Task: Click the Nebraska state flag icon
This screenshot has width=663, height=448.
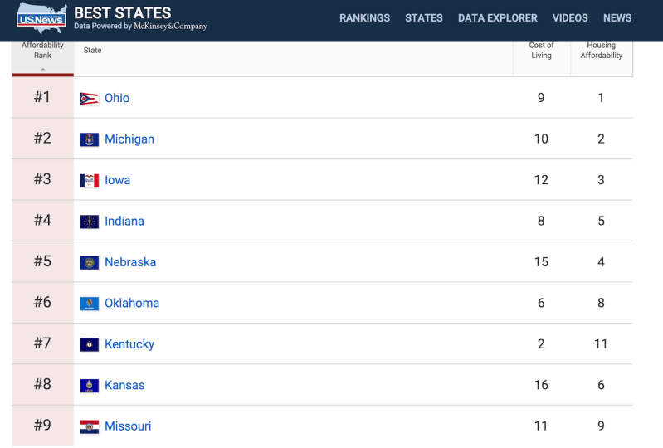Action: tap(90, 262)
